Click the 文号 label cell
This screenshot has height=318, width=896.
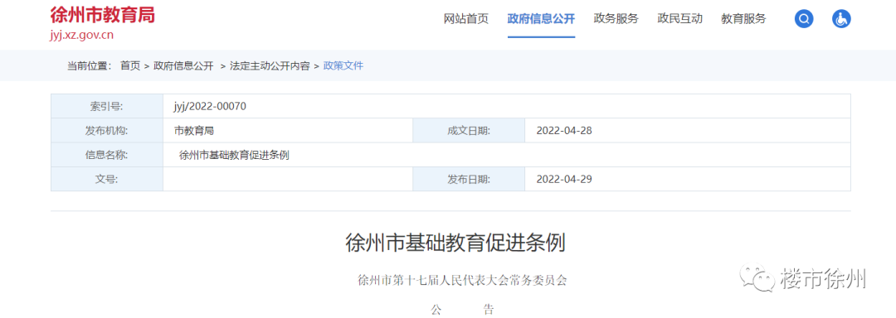[107, 179]
